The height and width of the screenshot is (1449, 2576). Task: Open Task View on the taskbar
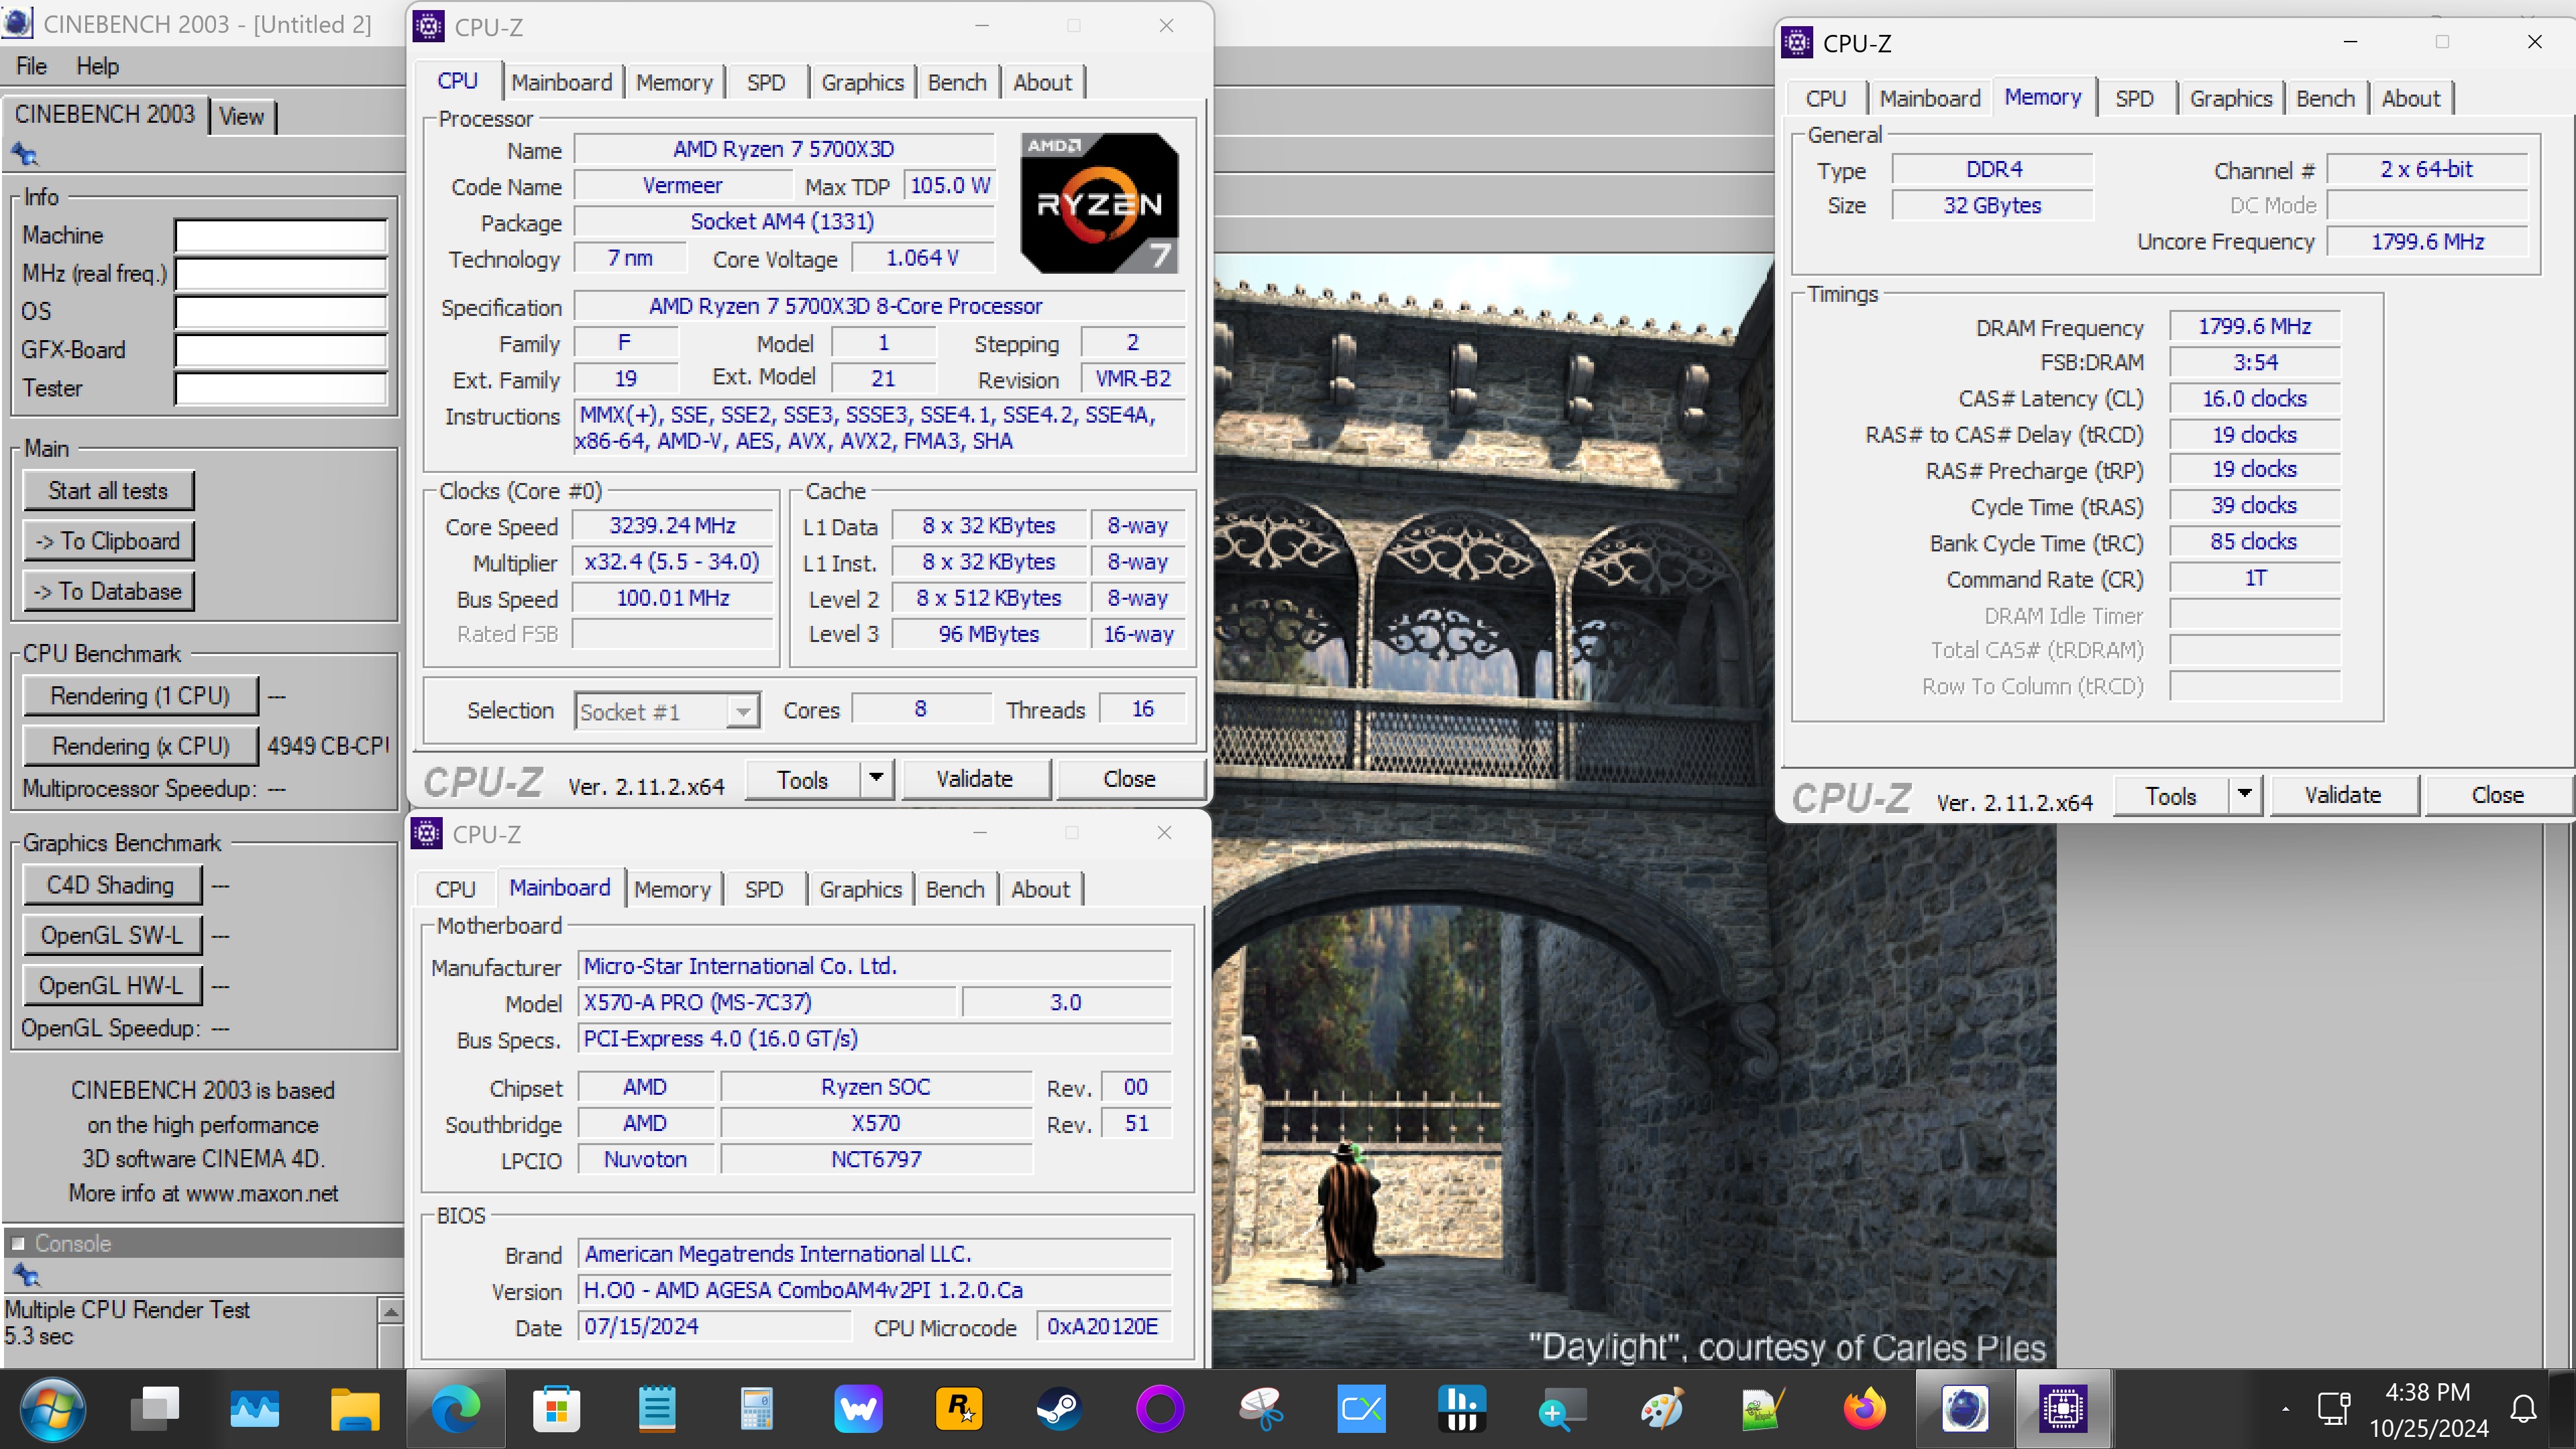coord(155,1409)
